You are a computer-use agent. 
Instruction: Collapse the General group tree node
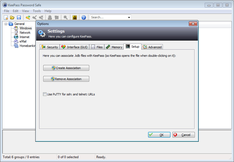6,24
